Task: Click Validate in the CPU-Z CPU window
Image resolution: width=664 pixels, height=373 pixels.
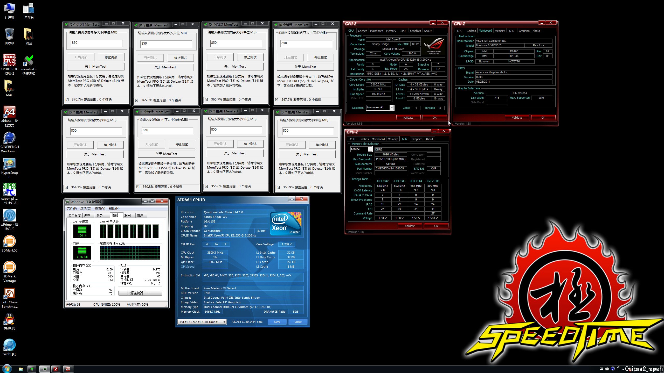Action: coord(408,118)
